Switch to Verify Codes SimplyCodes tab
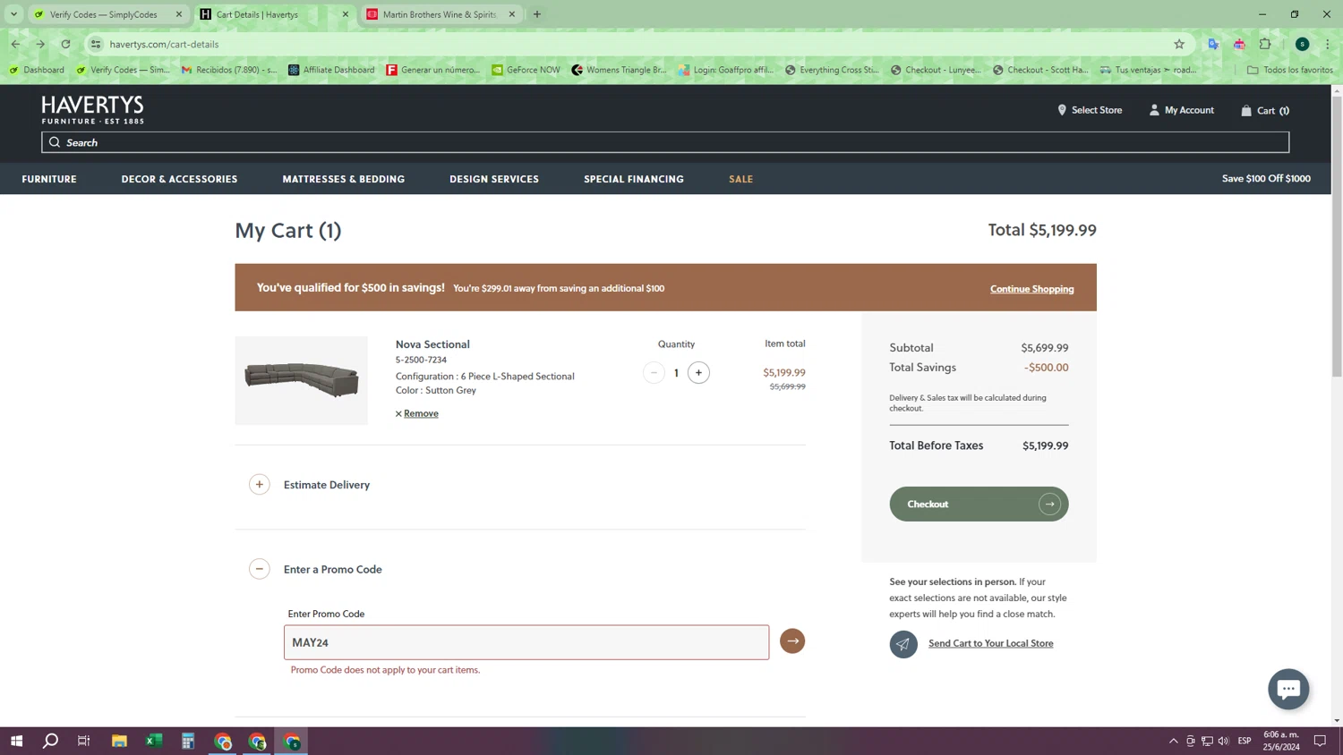The width and height of the screenshot is (1343, 755). [x=105, y=14]
